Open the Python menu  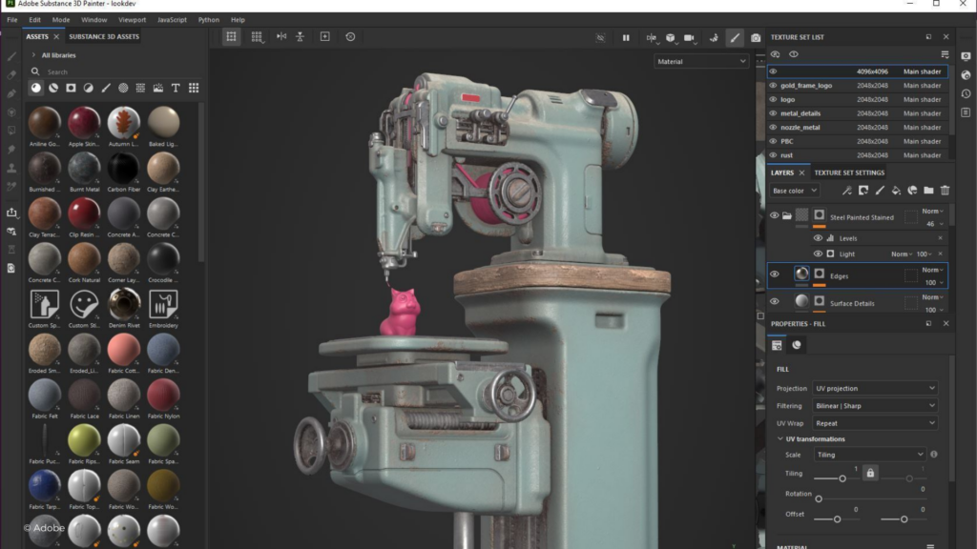tap(209, 20)
